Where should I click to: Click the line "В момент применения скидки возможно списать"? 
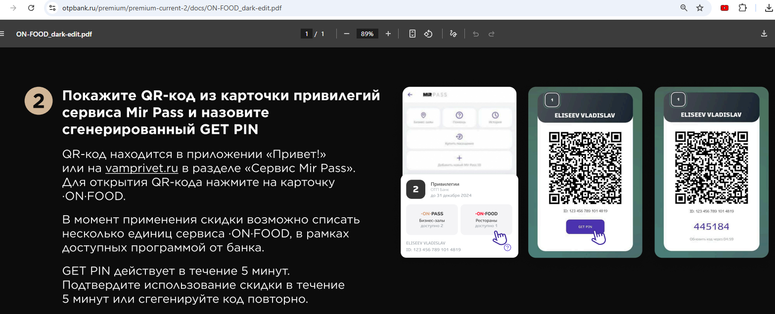211,219
